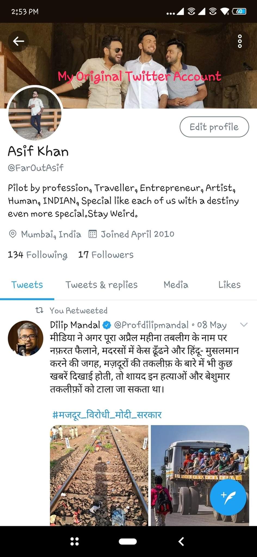Open the three-dot overflow menu

pyautogui.click(x=240, y=41)
